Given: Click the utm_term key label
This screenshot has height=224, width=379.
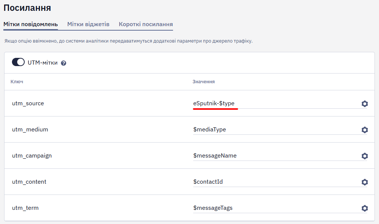Looking at the screenshot, I should pos(25,208).
